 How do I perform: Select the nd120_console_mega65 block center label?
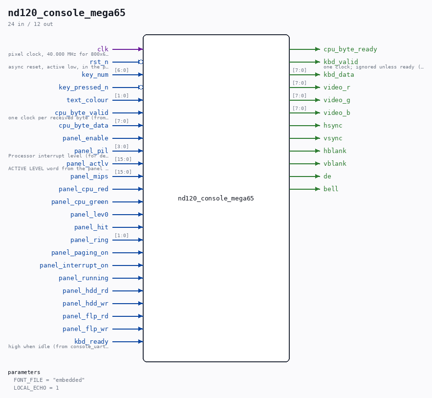click(216, 199)
